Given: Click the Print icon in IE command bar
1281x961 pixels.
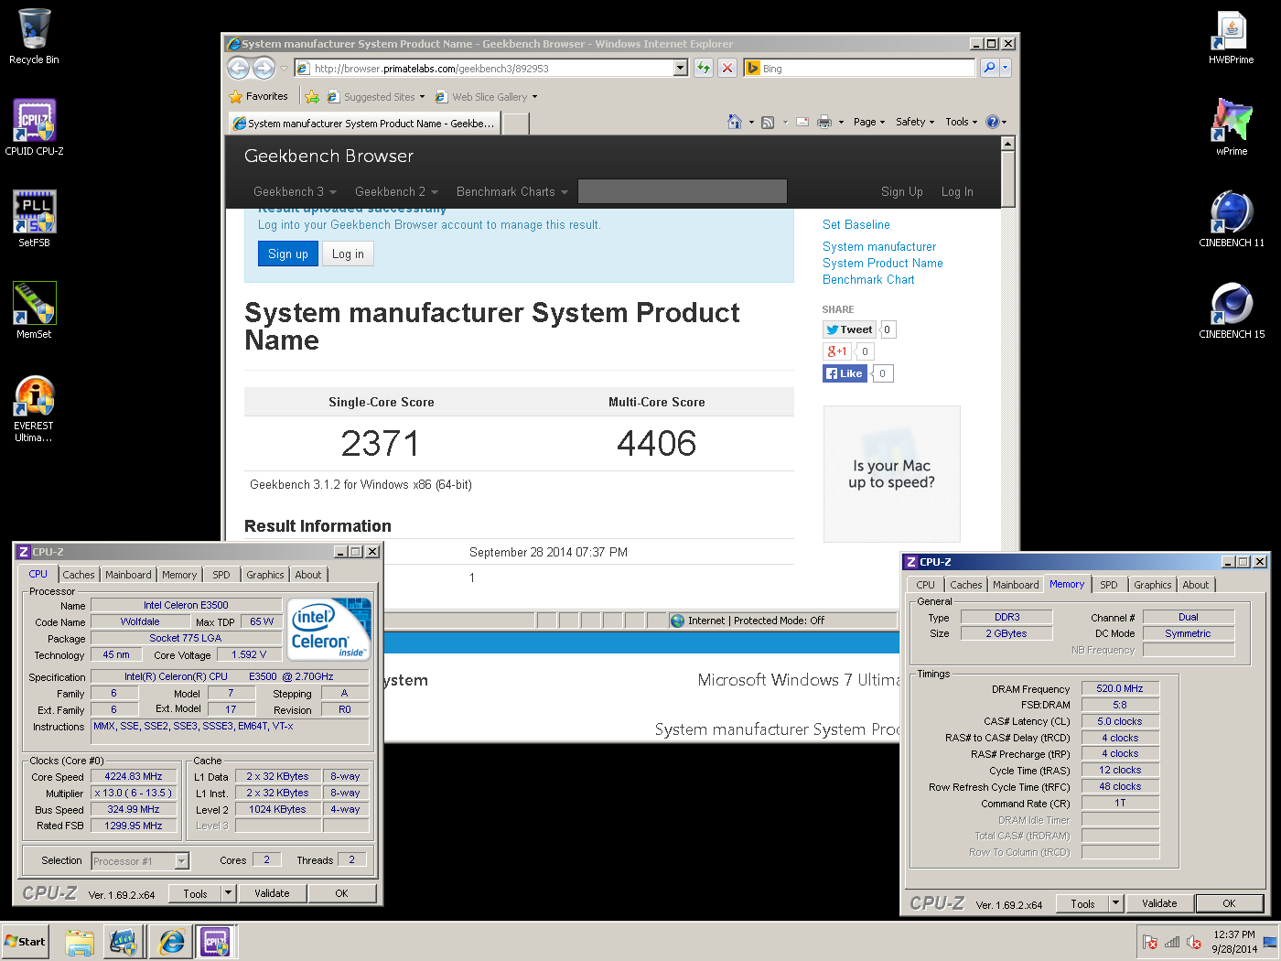Looking at the screenshot, I should 824,122.
